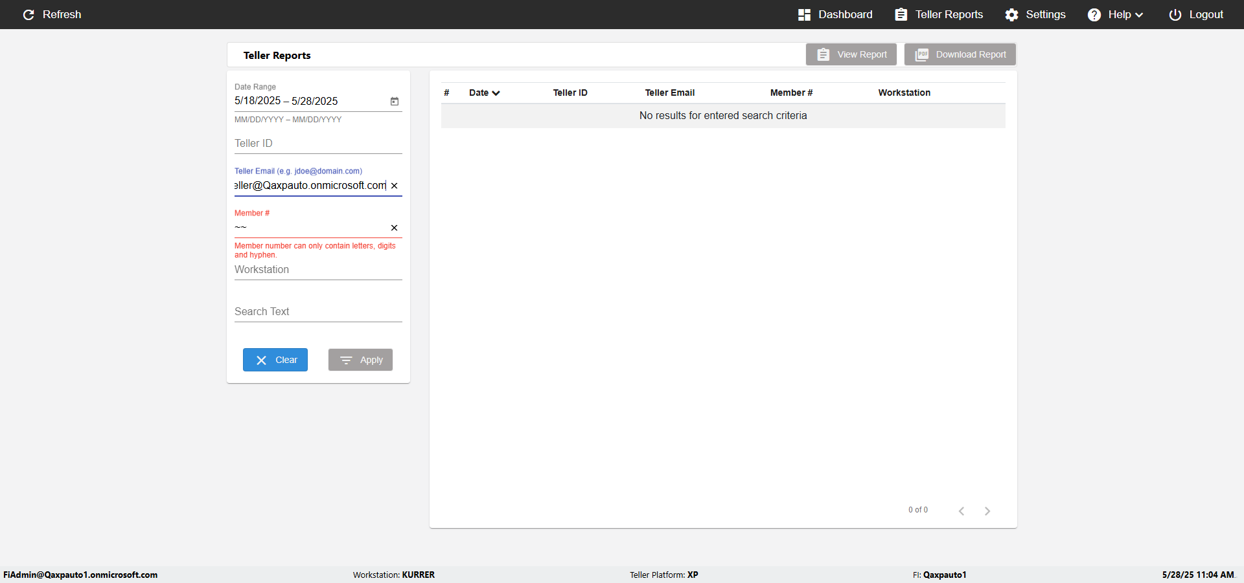Screen dimensions: 1244x583
Task: Open Dashboard from the top bar
Action: pyautogui.click(x=835, y=14)
